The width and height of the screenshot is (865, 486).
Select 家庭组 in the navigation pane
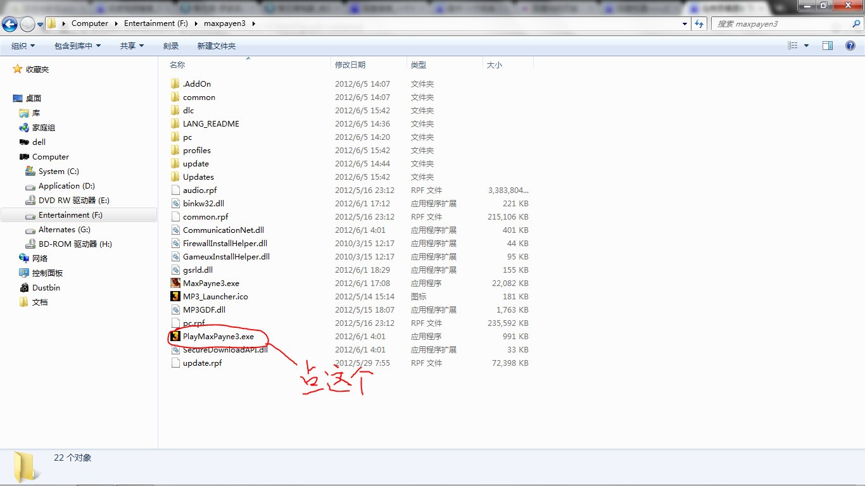pyautogui.click(x=44, y=128)
